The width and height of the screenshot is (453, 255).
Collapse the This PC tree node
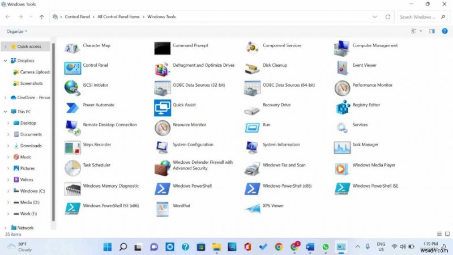coord(5,112)
